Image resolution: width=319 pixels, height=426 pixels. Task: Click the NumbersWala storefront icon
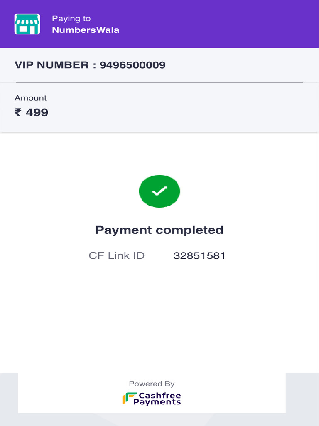(27, 24)
